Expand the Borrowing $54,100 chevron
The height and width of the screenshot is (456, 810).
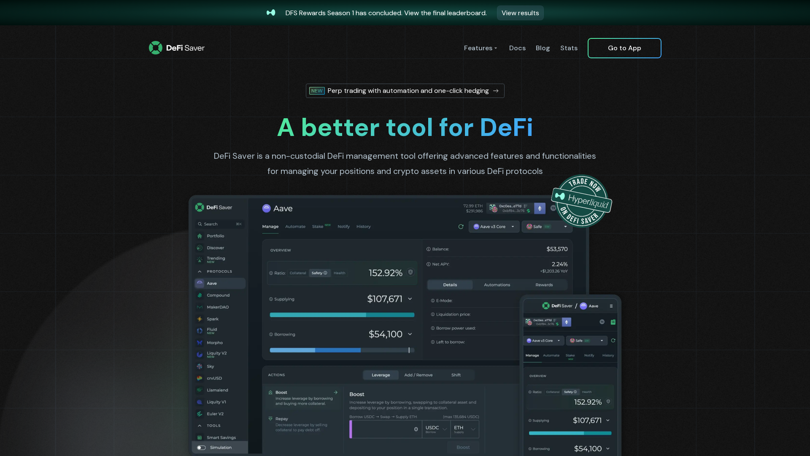[x=410, y=334]
